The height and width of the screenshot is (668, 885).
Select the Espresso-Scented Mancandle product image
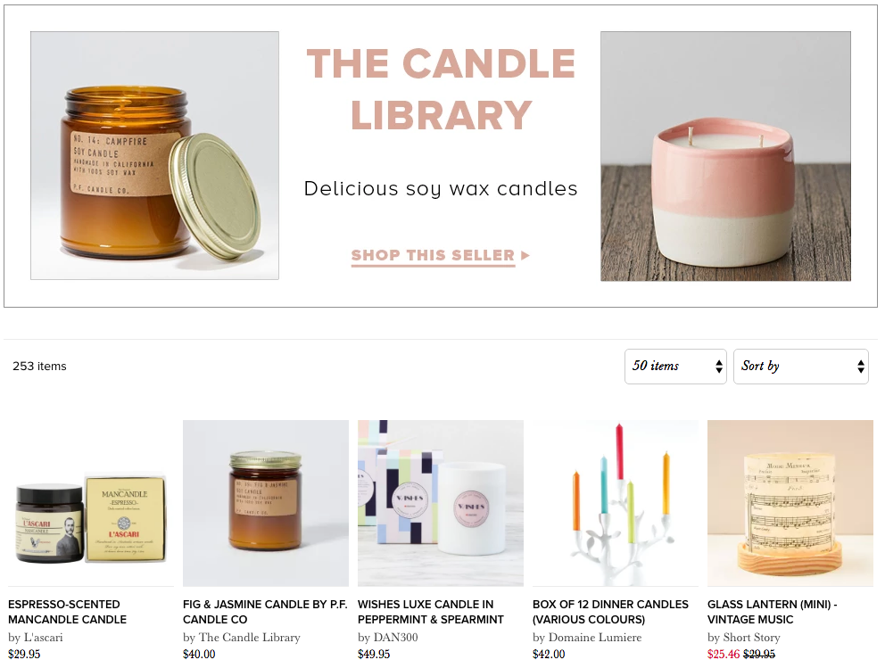(91, 503)
